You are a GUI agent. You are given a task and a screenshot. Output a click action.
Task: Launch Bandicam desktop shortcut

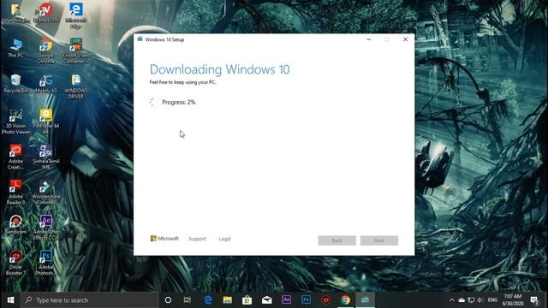[x=15, y=224]
